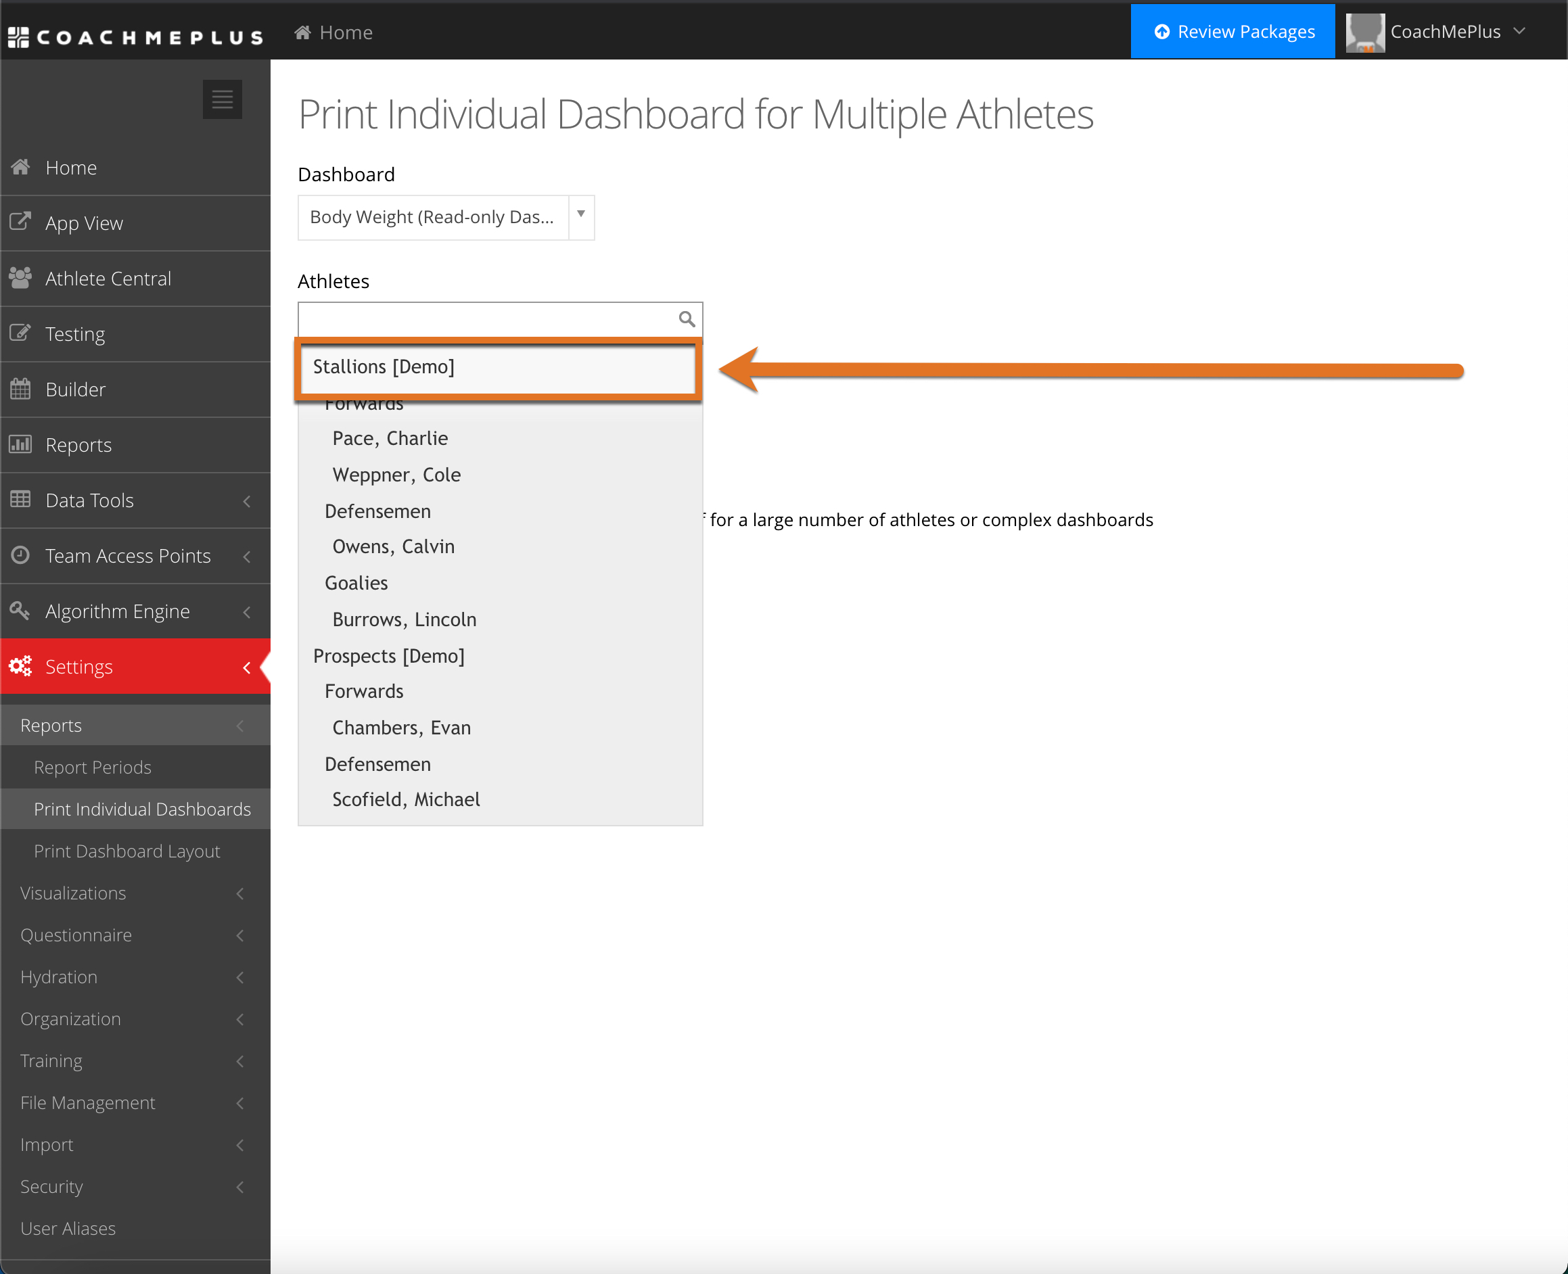Click the Athlete Central people icon
This screenshot has height=1274, width=1568.
(20, 277)
